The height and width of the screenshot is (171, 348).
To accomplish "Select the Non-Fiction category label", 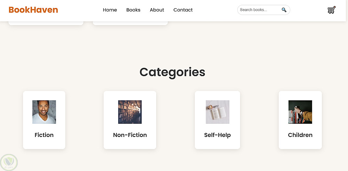I will click(130, 135).
